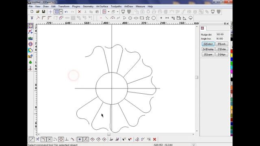The width and height of the screenshot is (260, 146).
Task: Select the spline curve tool
Action: [118, 18]
